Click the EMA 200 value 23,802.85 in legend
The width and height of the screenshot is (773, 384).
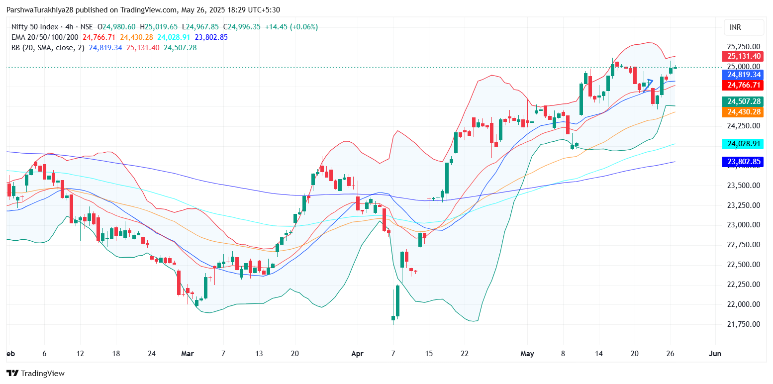tap(211, 37)
